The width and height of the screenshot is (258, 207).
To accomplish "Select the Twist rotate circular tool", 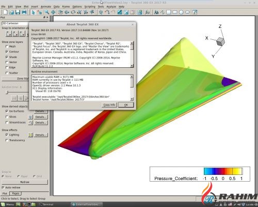I will (73, 12).
